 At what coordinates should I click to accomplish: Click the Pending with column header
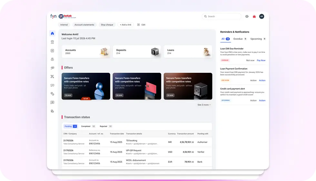coord(203,134)
